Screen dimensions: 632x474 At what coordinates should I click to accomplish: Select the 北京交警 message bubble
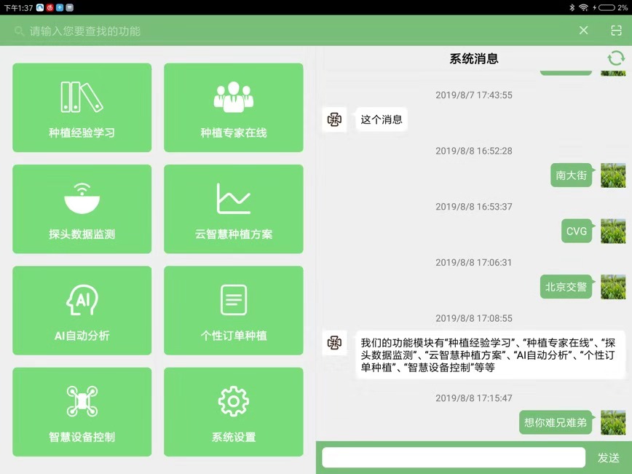pyautogui.click(x=566, y=287)
